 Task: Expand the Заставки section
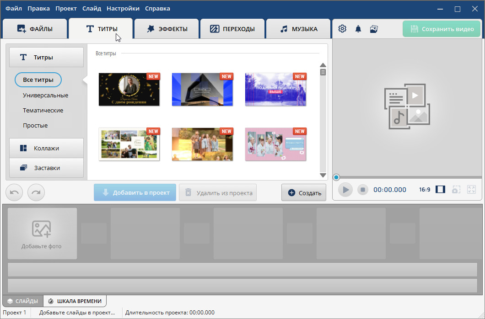pyautogui.click(x=46, y=168)
